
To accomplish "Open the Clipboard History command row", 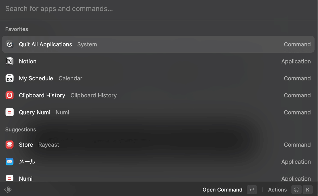I will (x=159, y=95).
